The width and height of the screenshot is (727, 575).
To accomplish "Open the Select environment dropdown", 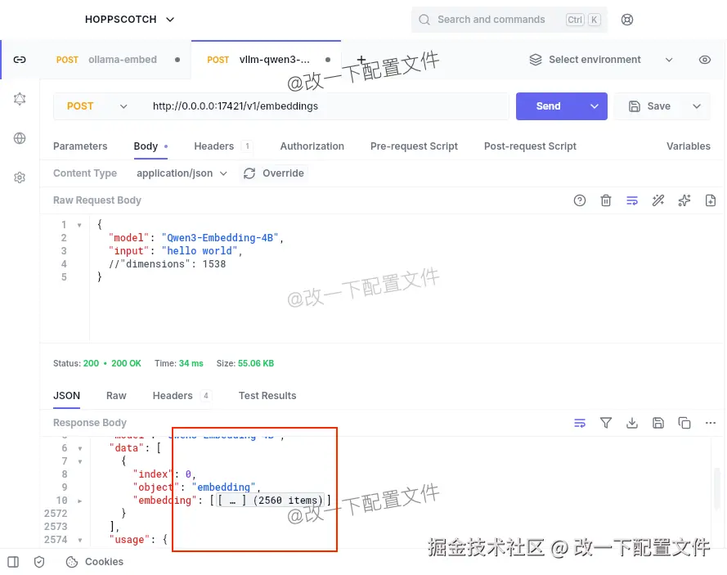I will pyautogui.click(x=601, y=60).
